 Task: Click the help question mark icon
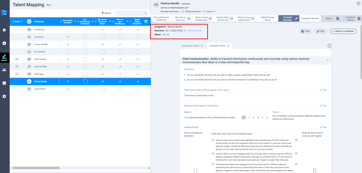[329, 46]
